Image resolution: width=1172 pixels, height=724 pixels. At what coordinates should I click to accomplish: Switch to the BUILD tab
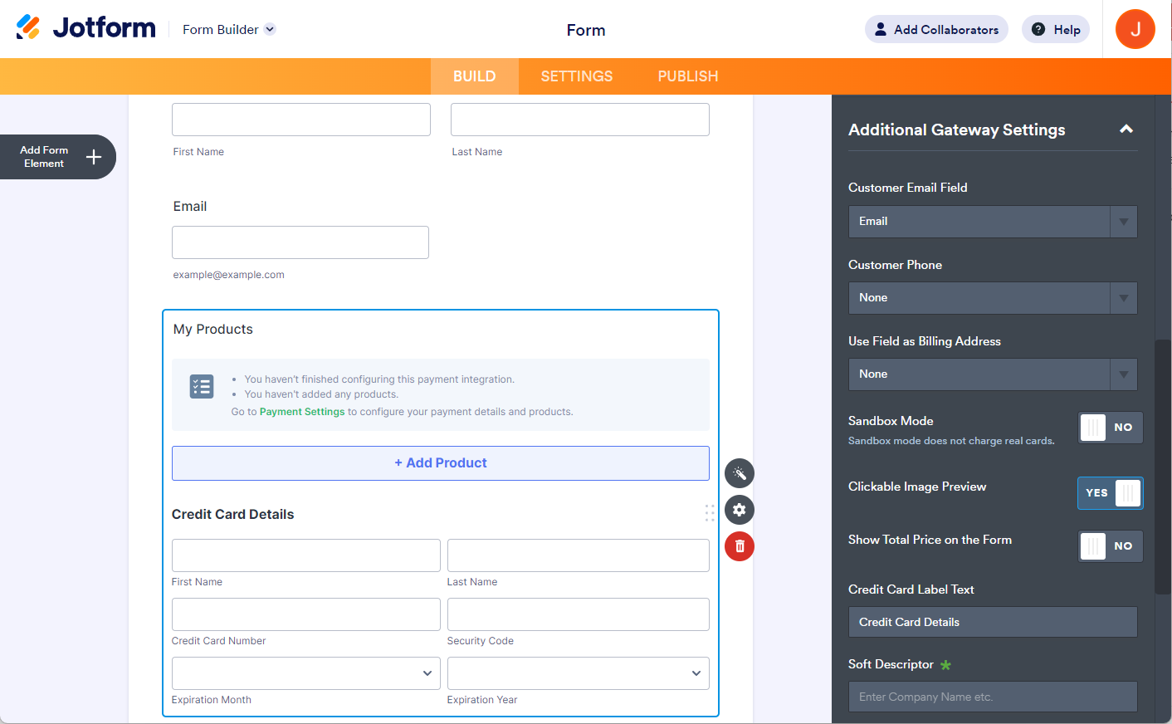pyautogui.click(x=475, y=76)
